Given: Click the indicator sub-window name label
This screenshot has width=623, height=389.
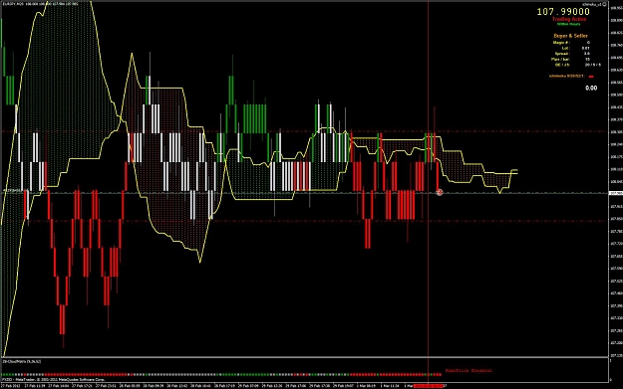Looking at the screenshot, I should coord(22,361).
